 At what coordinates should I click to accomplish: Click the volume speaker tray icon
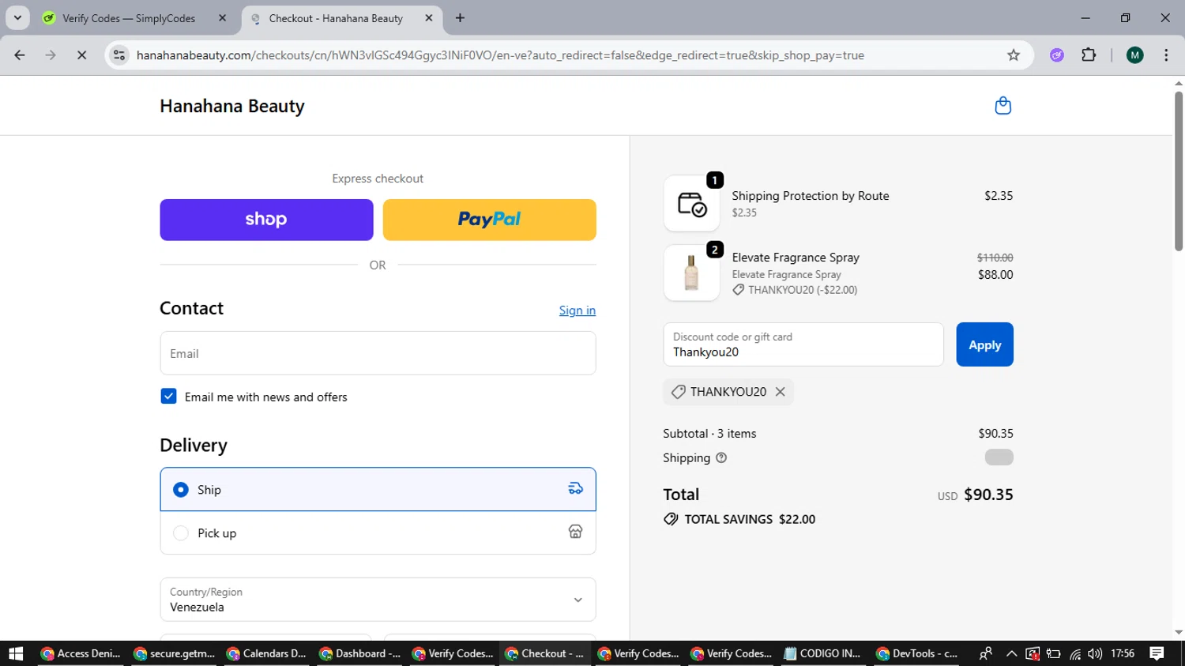pyautogui.click(x=1095, y=653)
